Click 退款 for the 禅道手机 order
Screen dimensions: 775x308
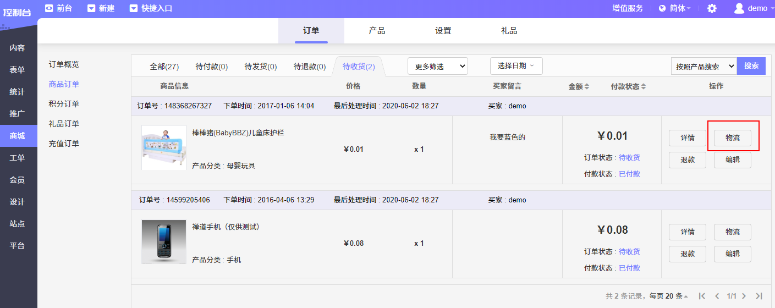tap(687, 254)
